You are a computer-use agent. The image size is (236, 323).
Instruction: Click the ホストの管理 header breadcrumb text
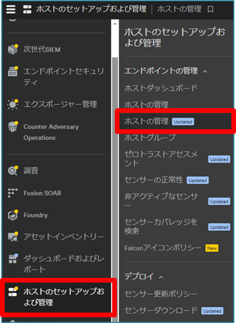pos(179,9)
